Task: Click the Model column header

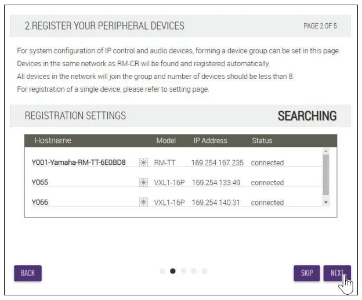Action: (x=166, y=140)
